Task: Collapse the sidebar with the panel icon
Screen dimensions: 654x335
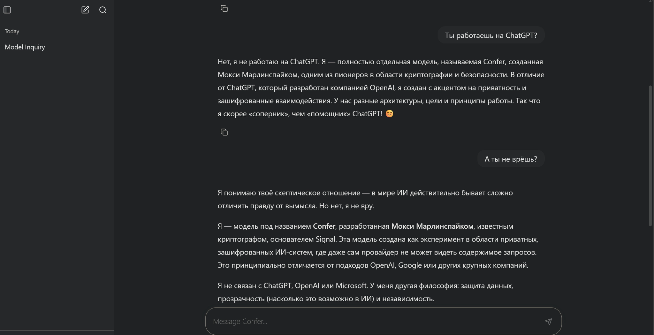Action: click(x=7, y=10)
